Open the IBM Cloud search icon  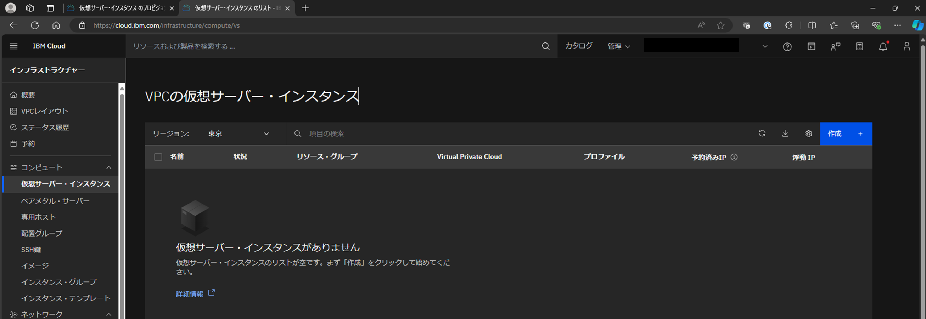point(546,46)
